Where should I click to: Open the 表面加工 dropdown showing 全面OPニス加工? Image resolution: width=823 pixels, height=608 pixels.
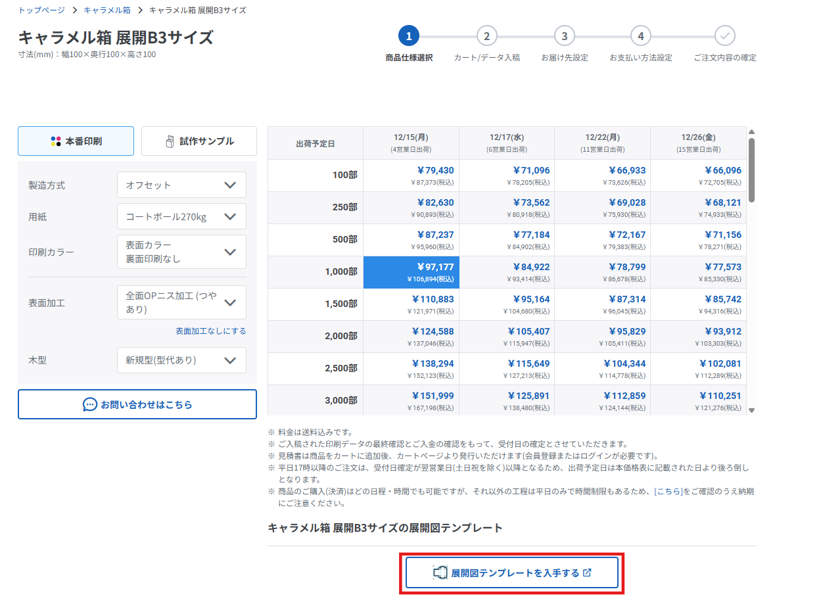point(181,302)
